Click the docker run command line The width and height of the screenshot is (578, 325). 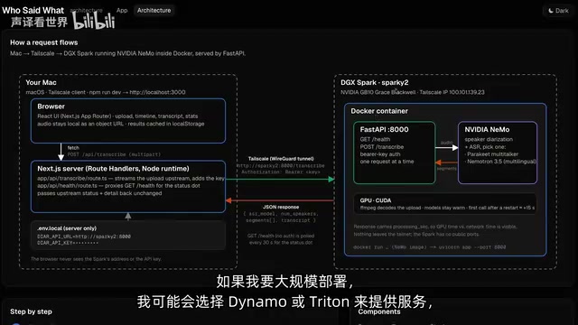click(430, 247)
